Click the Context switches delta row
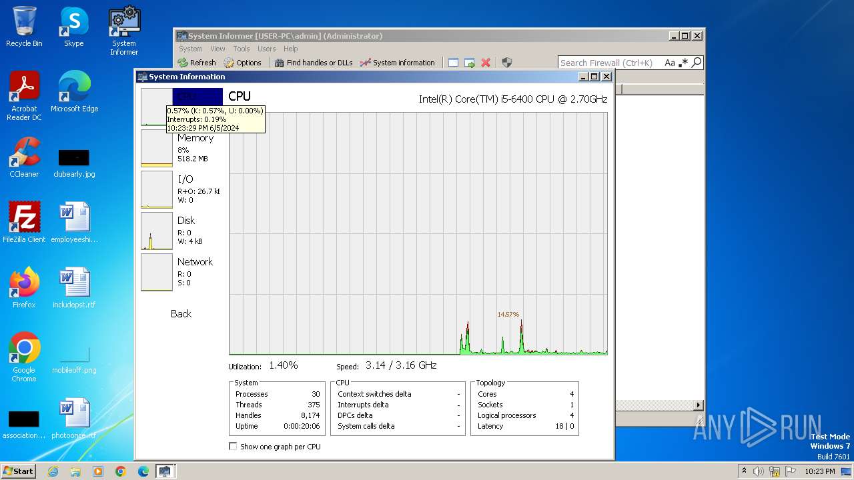This screenshot has width=854, height=480. tap(399, 394)
